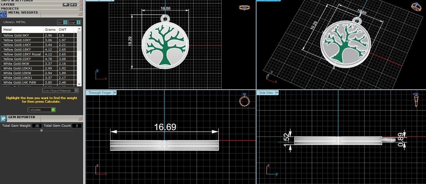Select the White Gold:10KW row

(x=39, y=73)
